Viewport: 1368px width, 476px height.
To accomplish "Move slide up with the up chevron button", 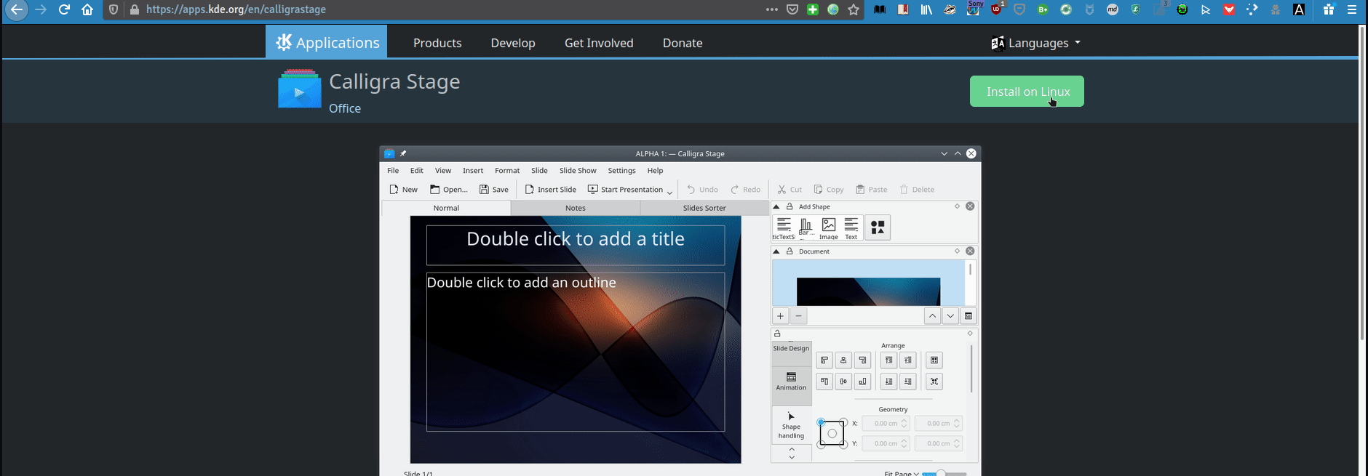I will pyautogui.click(x=932, y=316).
